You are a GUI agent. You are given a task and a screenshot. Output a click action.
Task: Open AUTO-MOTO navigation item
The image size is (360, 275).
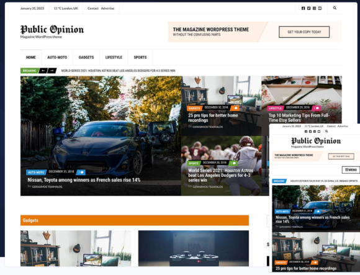coord(57,57)
